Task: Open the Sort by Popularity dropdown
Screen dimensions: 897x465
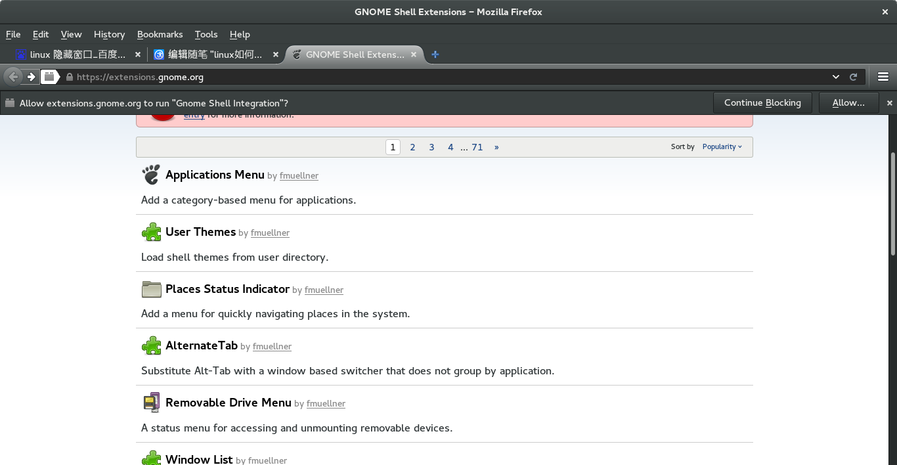Action: click(722, 146)
